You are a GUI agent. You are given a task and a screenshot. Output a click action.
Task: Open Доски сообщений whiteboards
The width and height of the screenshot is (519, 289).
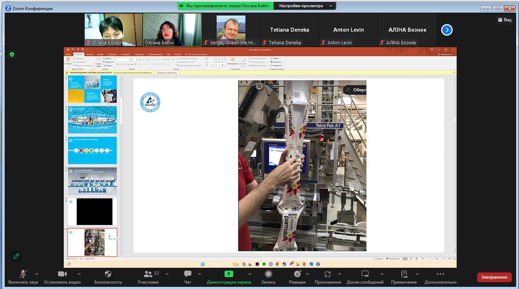365,275
